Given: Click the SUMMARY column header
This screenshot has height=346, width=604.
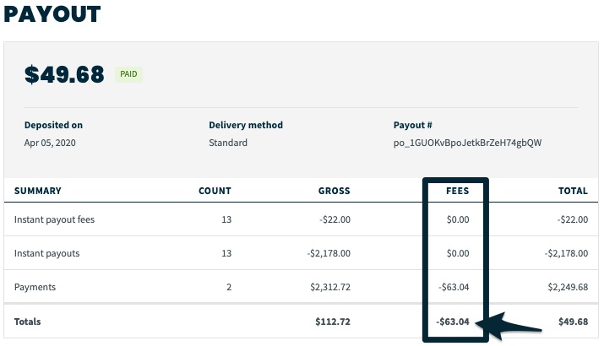Looking at the screenshot, I should coord(38,191).
